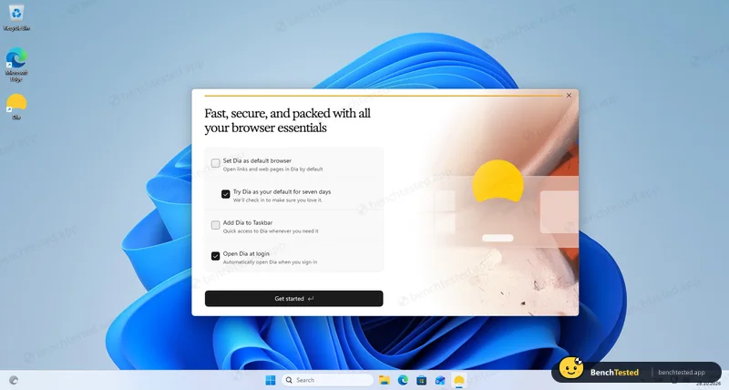
Task: Enable Add Dia to Taskbar checkbox
Action: point(215,225)
